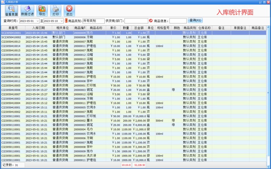
Task: Click the 备注 column header
Action: coord(222,28)
